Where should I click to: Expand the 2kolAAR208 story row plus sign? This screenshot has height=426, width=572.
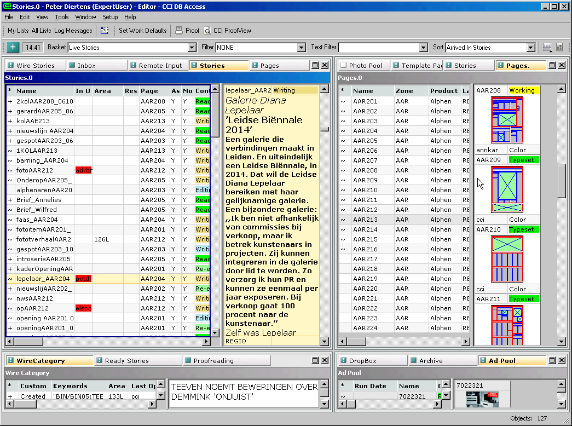(x=10, y=101)
